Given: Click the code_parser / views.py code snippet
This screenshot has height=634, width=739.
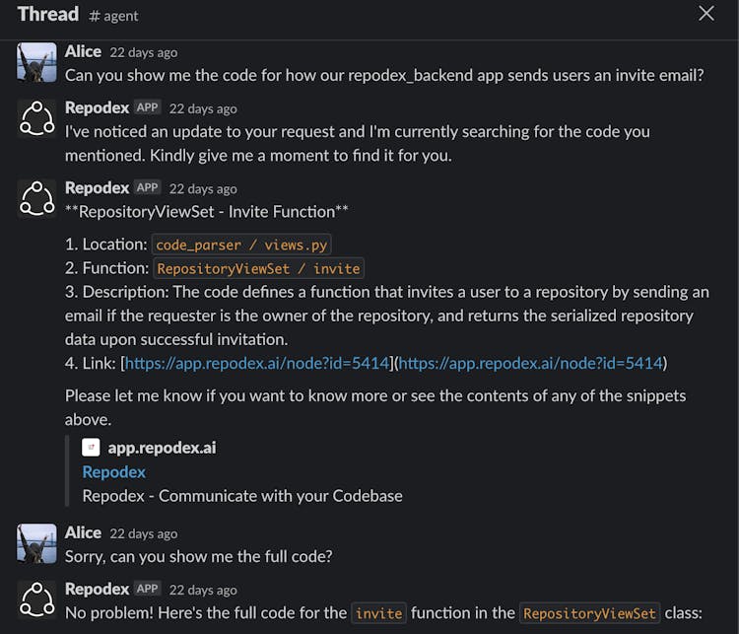Looking at the screenshot, I should tap(241, 245).
